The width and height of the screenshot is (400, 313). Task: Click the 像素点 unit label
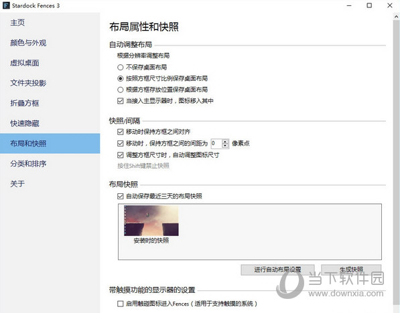click(x=241, y=143)
